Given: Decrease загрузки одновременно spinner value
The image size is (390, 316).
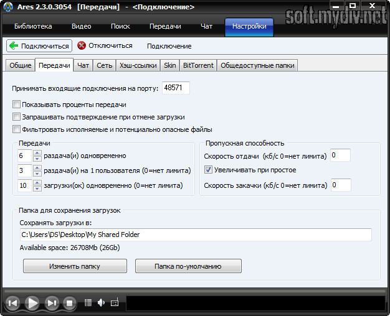Looking at the screenshot, I should 37,188.
